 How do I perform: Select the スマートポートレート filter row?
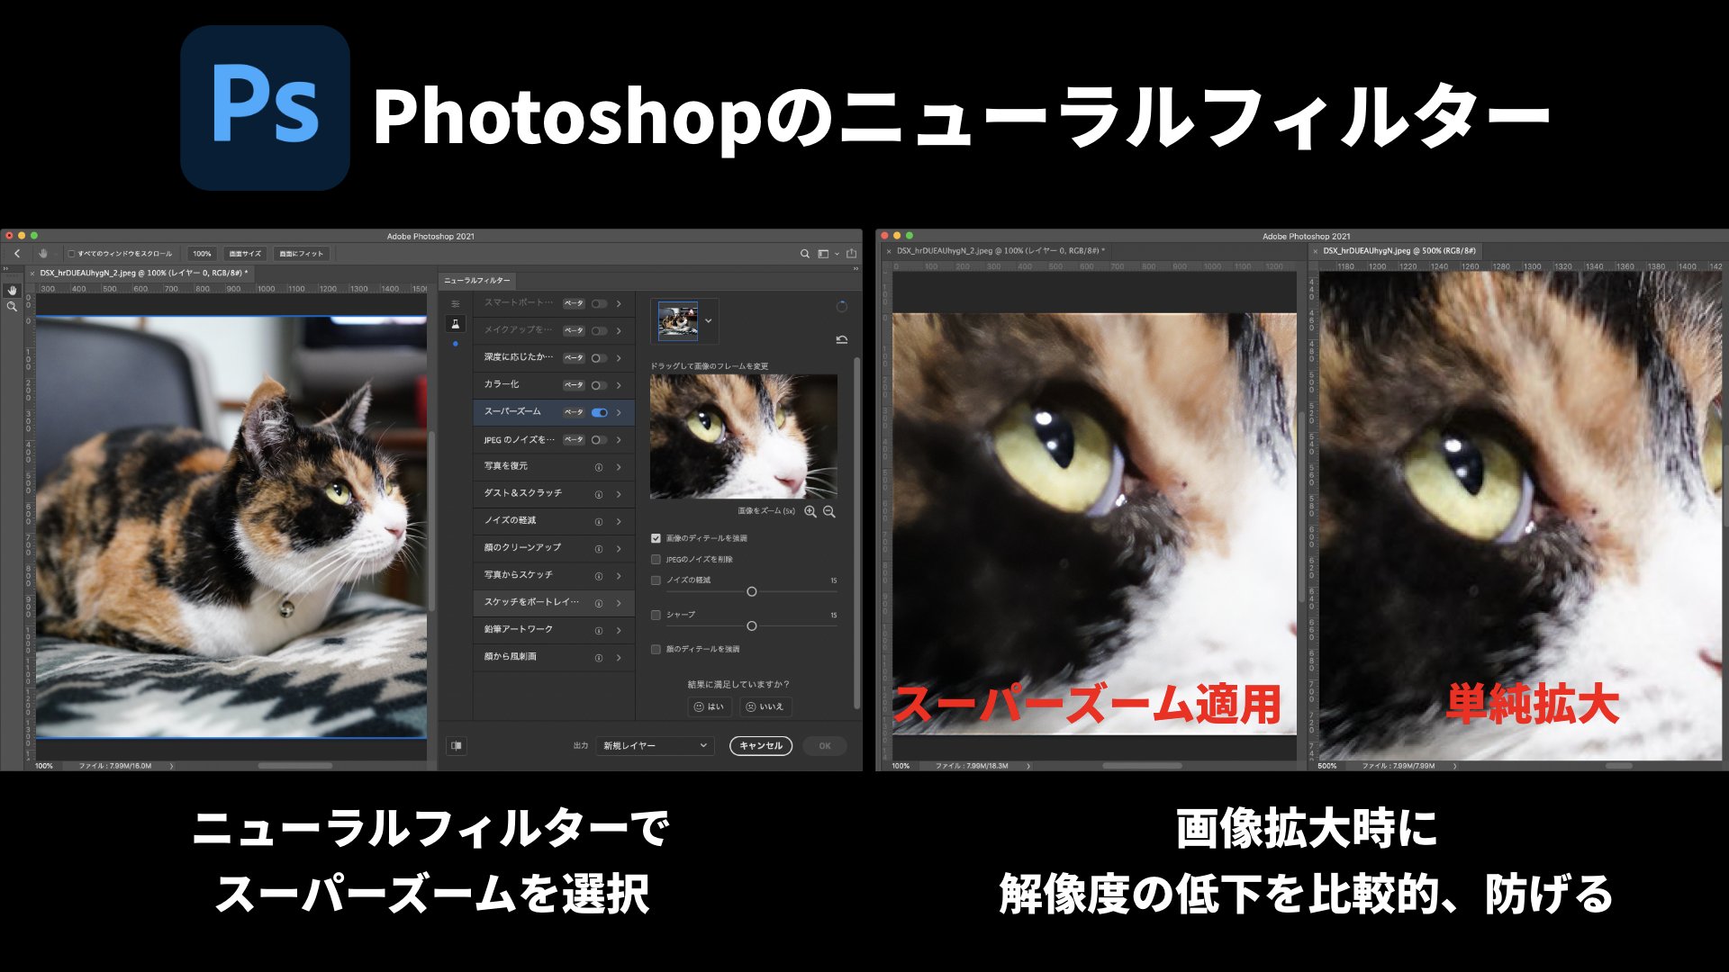(553, 303)
